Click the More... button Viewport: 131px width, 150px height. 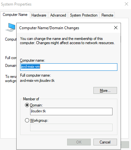point(105,91)
